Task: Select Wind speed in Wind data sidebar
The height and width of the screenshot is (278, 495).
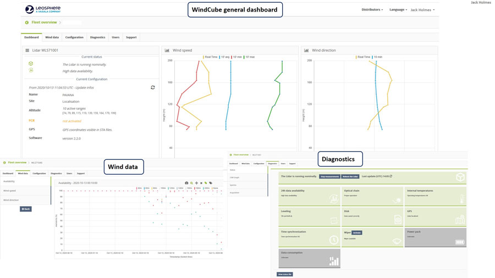Action: [25, 191]
